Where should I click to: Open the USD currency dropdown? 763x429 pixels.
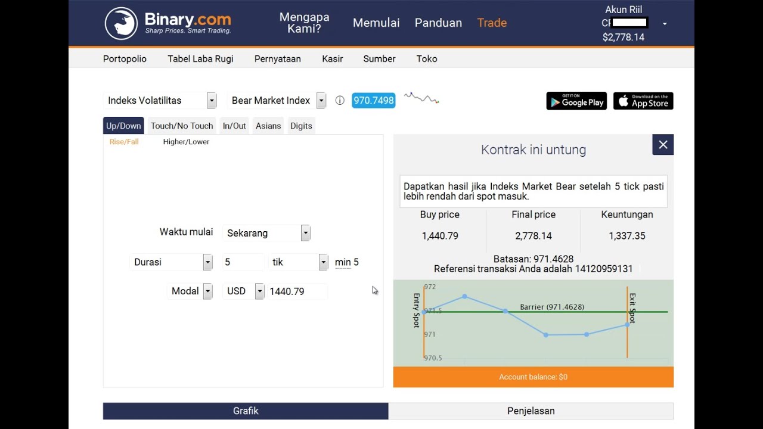[x=243, y=291]
